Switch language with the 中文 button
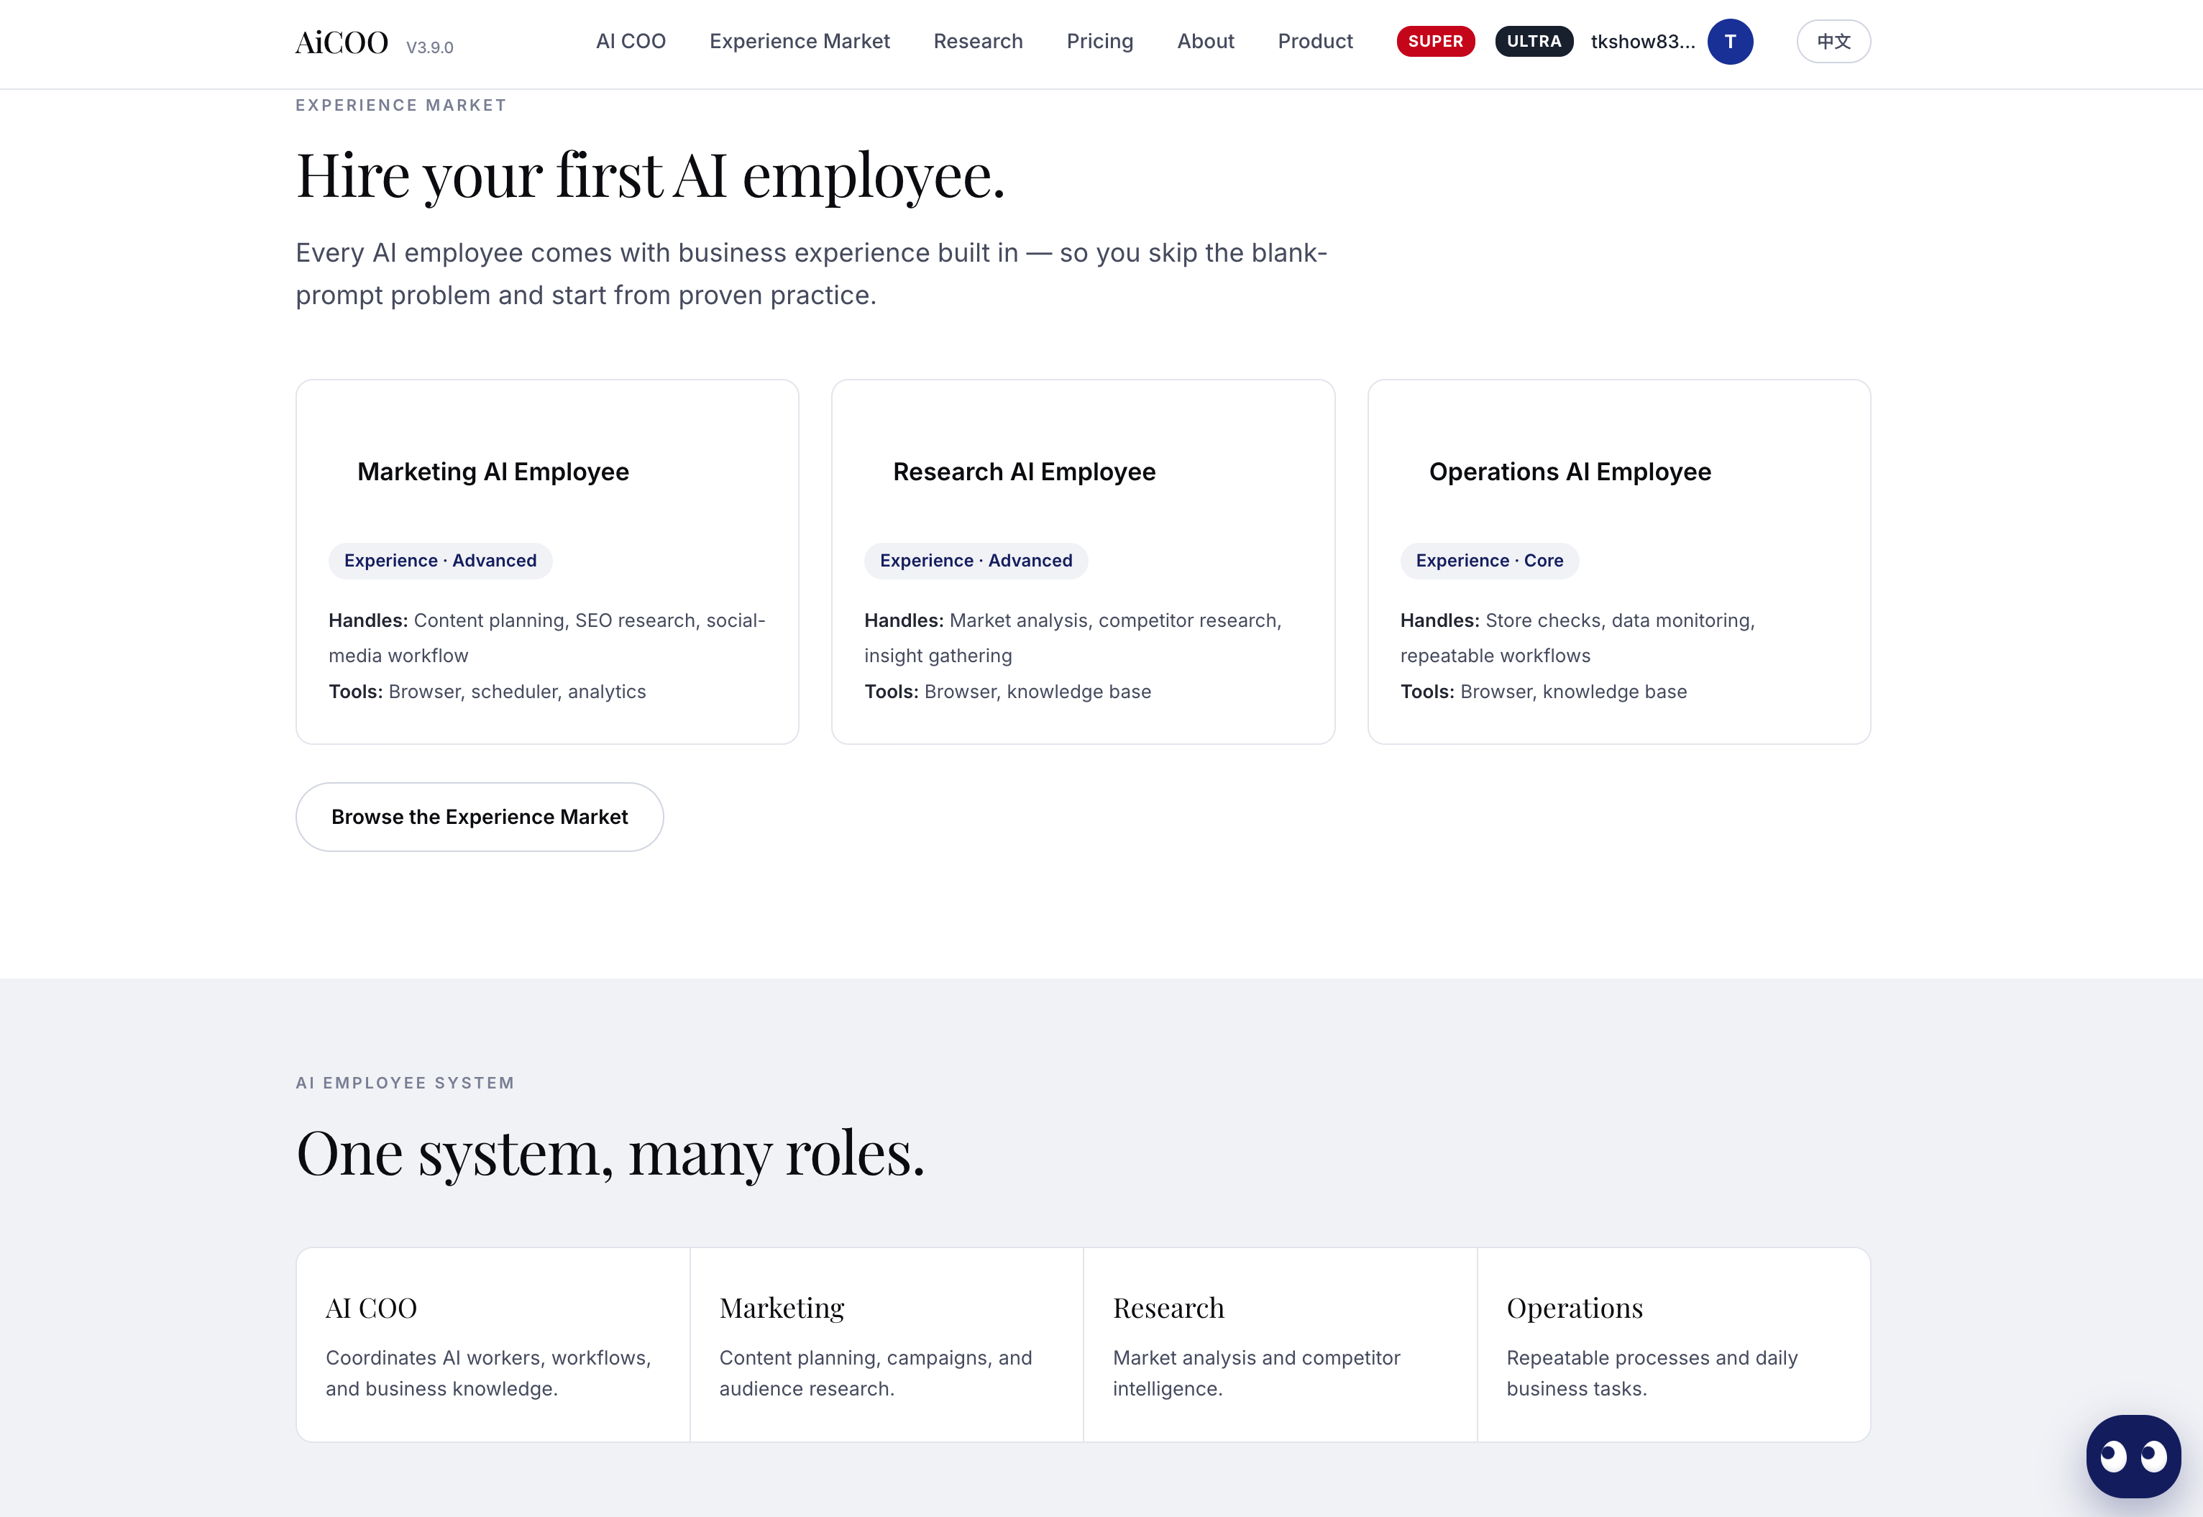Viewport: 2203px width, 1517px height. tap(1833, 42)
